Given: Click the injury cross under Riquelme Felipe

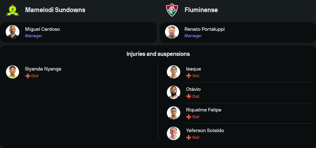Looking at the screenshot, I should pos(189,117).
